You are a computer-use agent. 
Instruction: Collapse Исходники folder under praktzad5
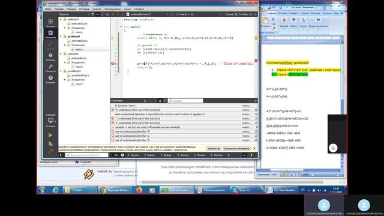65,45
